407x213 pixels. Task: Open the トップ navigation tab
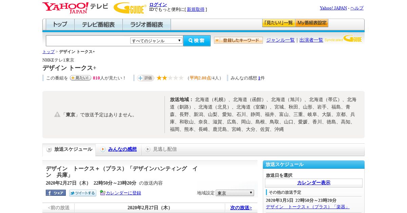click(x=60, y=24)
